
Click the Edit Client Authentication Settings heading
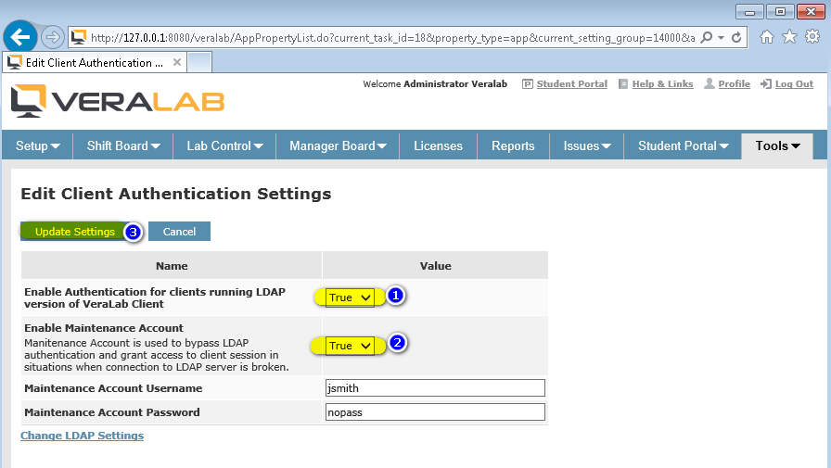click(x=176, y=195)
